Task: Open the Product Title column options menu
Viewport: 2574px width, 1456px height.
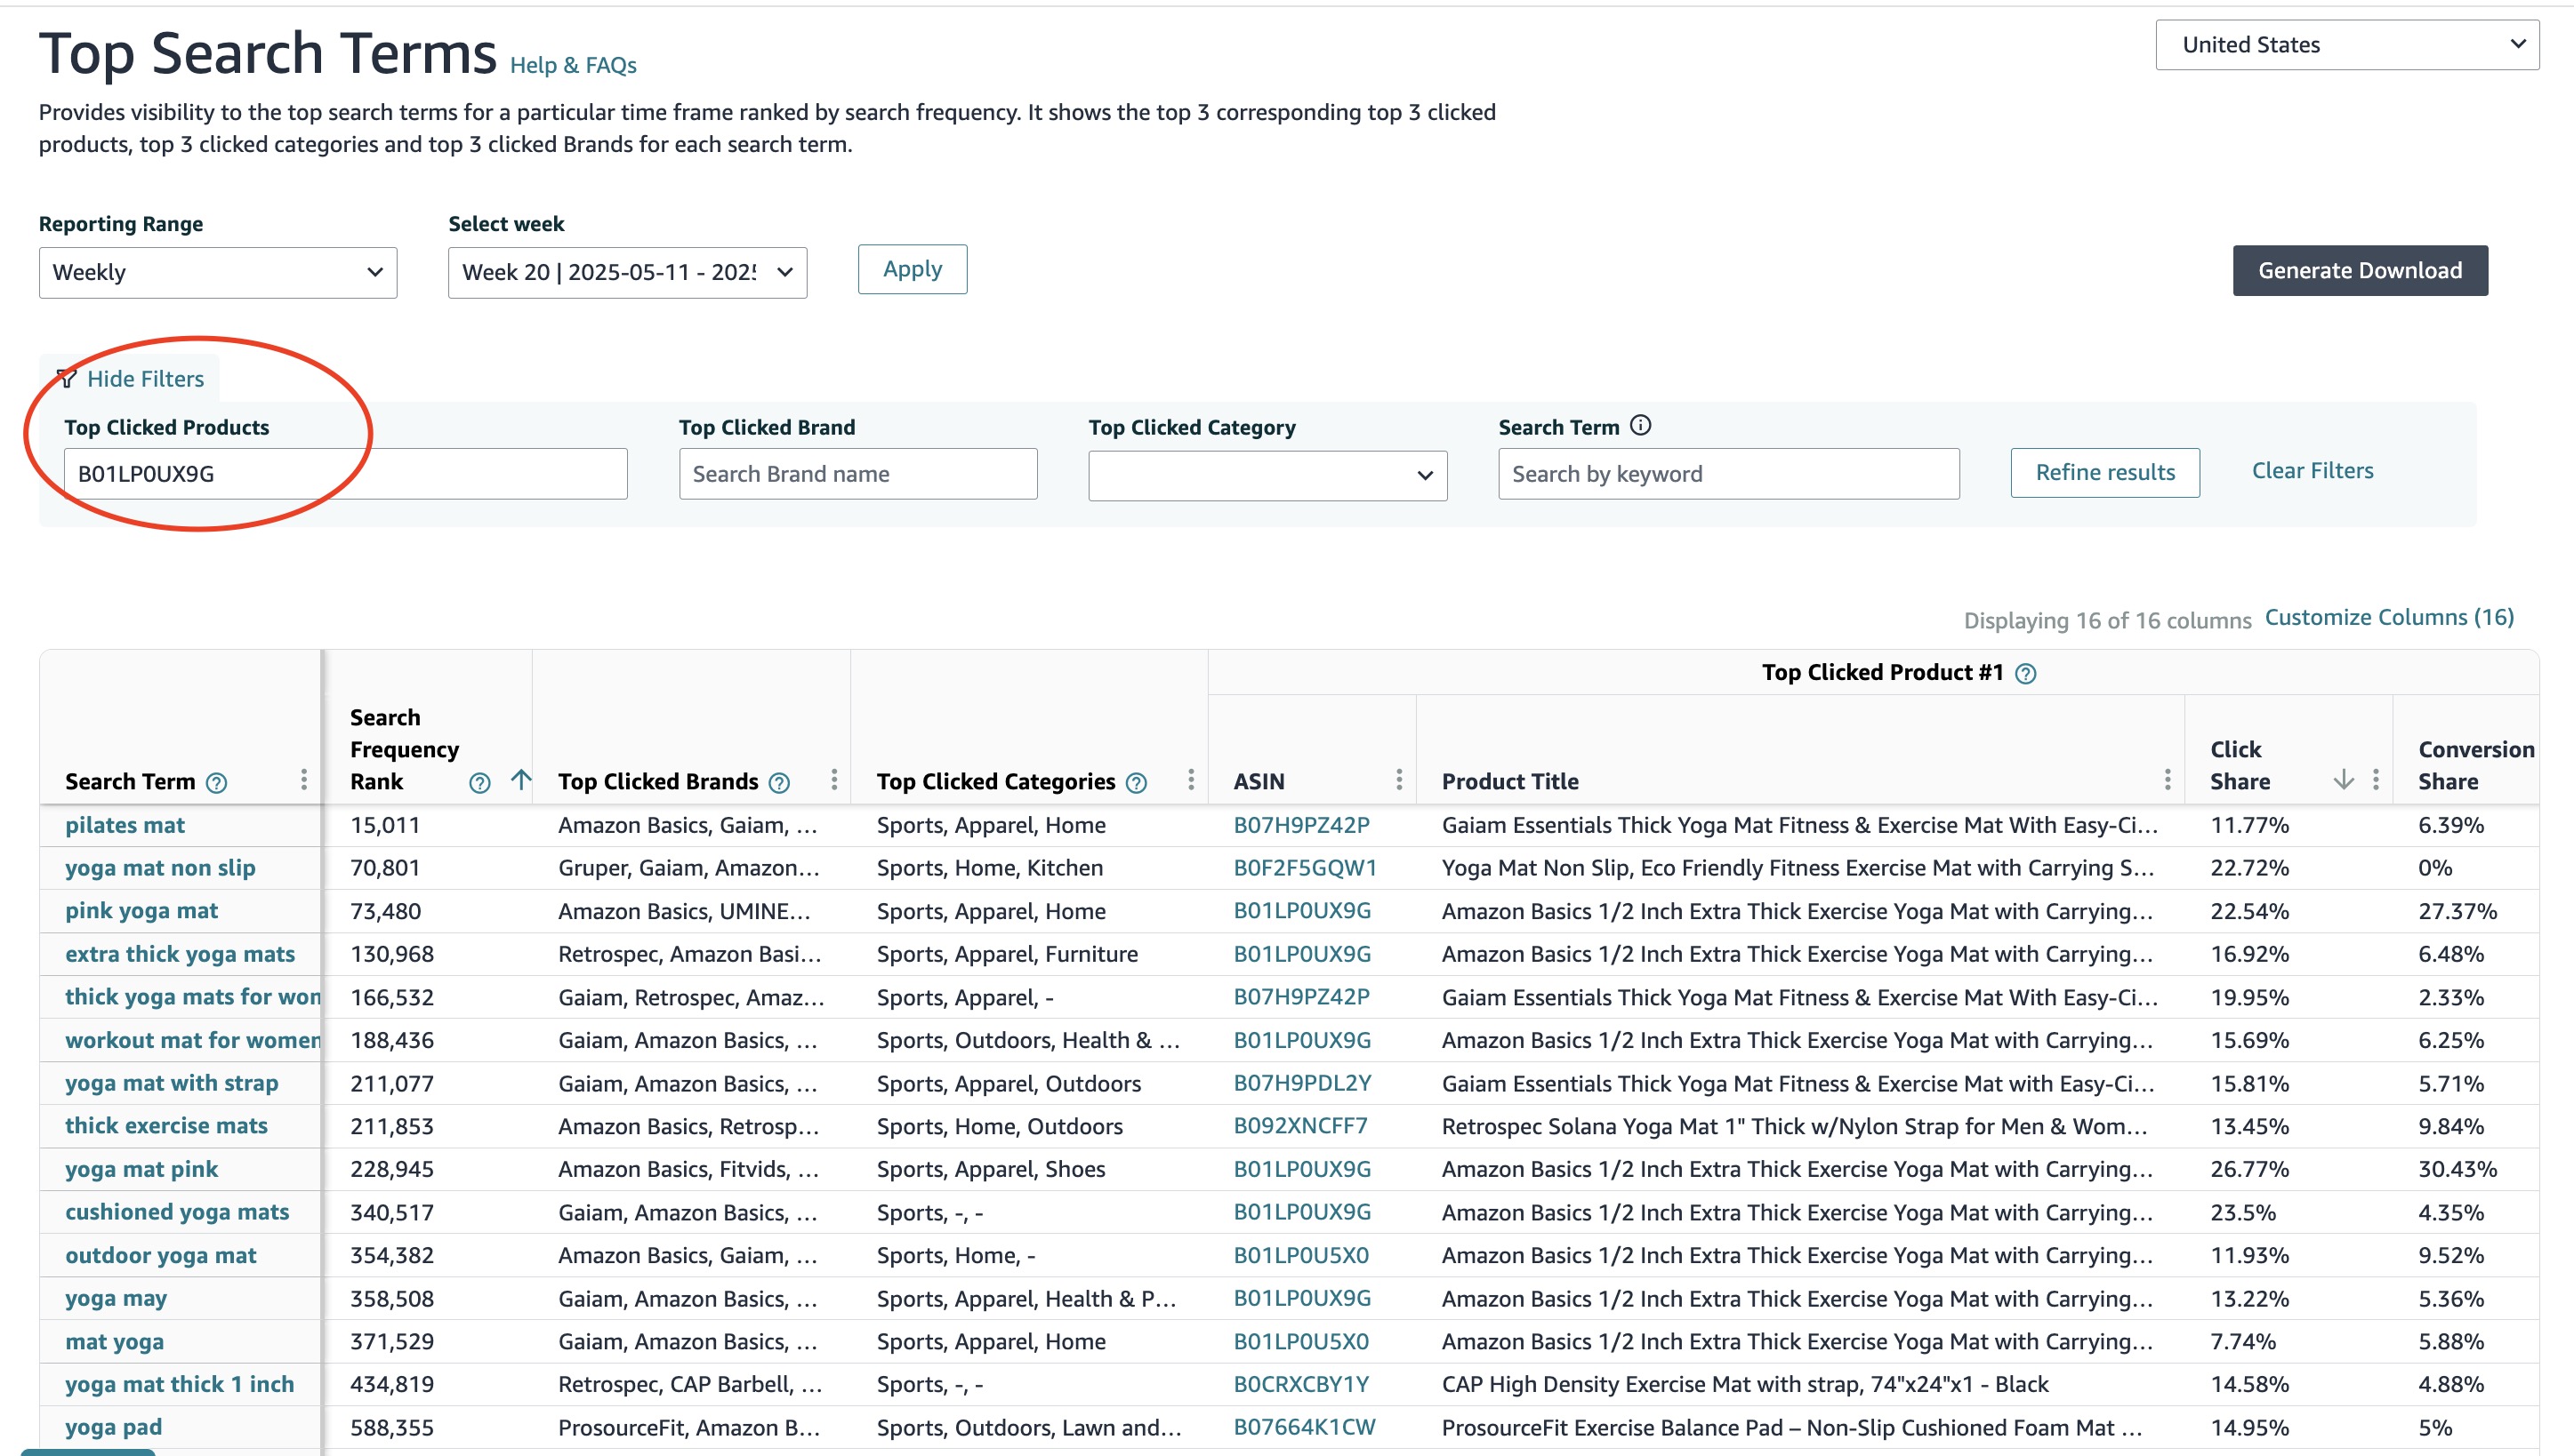Action: pyautogui.click(x=2167, y=780)
